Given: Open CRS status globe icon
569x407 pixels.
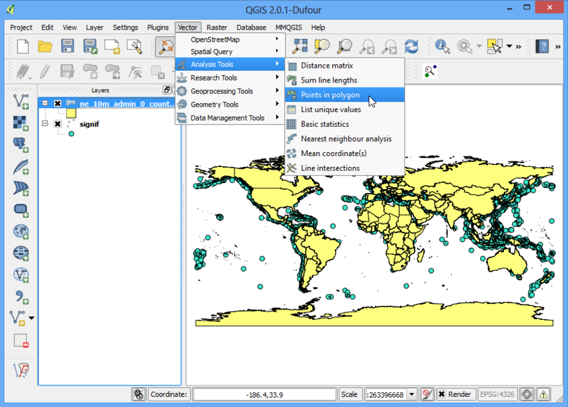Looking at the screenshot, I should pyautogui.click(x=527, y=394).
